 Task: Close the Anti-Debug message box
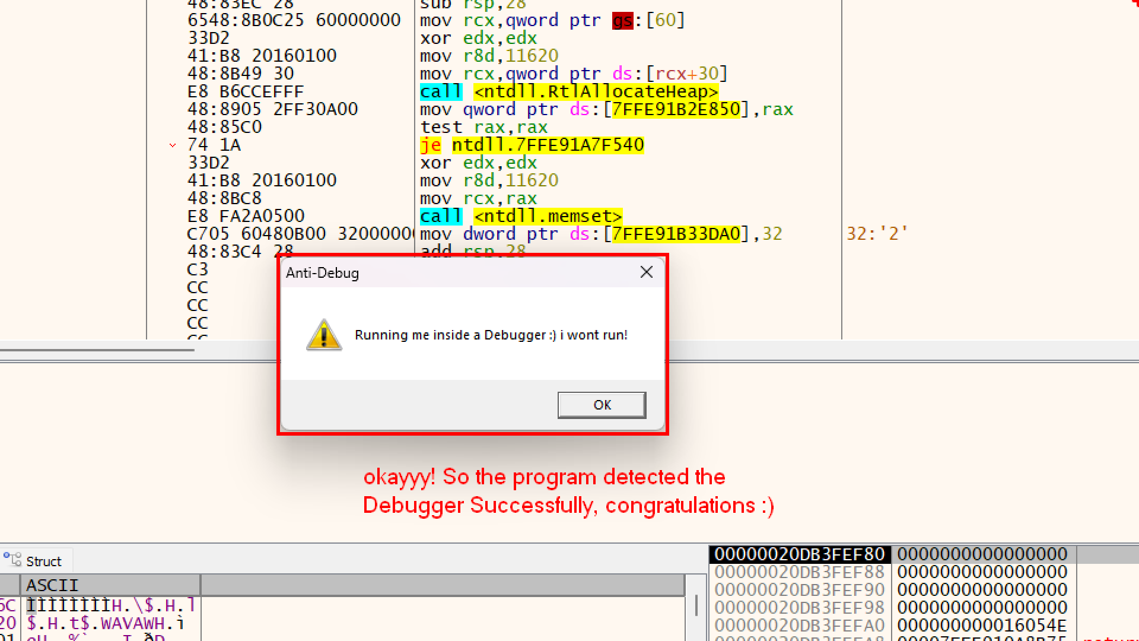click(646, 272)
